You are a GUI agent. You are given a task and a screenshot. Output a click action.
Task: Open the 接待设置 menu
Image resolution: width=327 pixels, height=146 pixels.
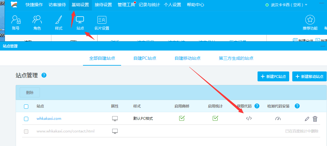coord(103,5)
